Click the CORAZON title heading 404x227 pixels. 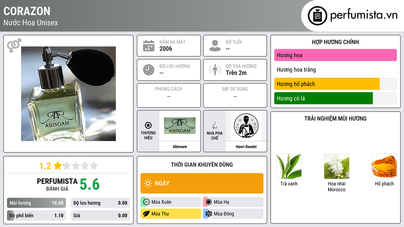pos(27,11)
